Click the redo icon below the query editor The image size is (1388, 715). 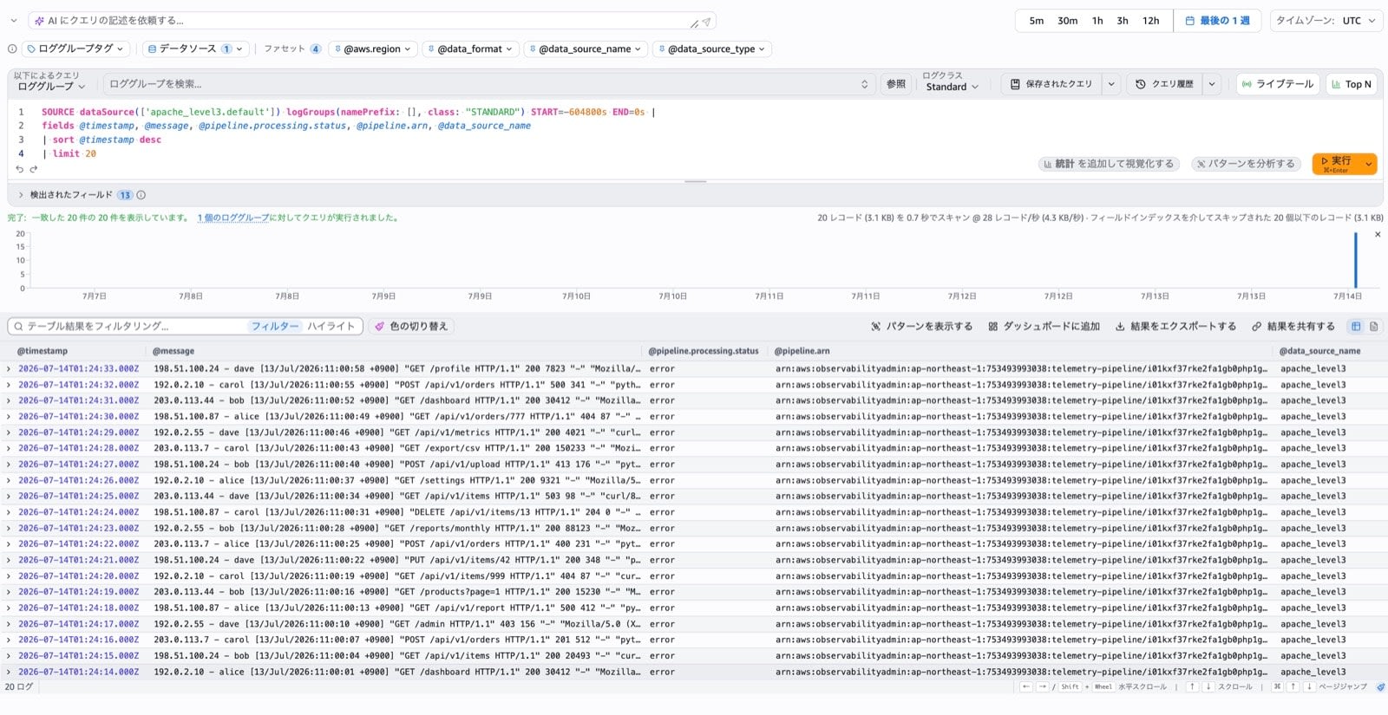point(34,169)
